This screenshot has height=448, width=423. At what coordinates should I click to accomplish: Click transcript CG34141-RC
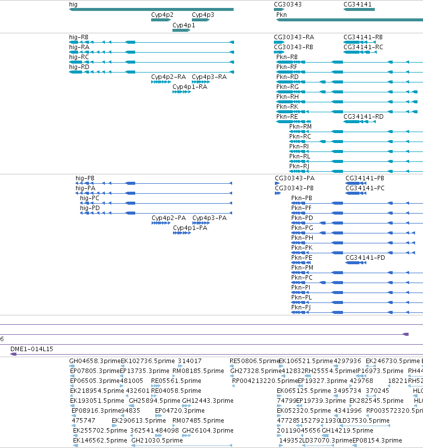pos(363,47)
